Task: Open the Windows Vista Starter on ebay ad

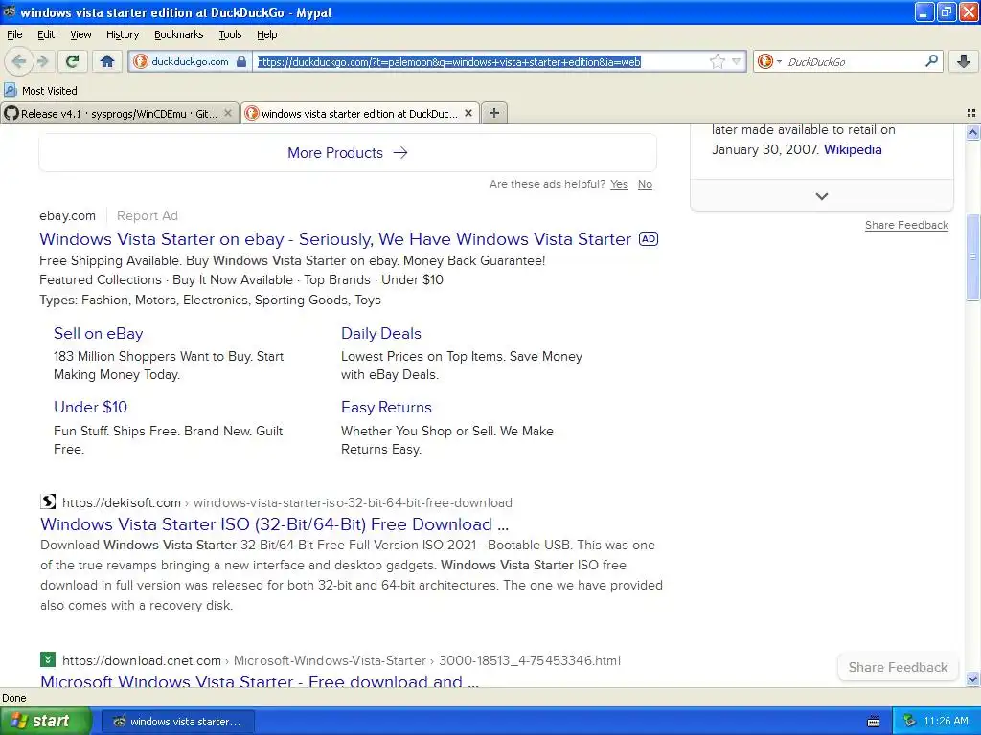Action: pos(335,238)
